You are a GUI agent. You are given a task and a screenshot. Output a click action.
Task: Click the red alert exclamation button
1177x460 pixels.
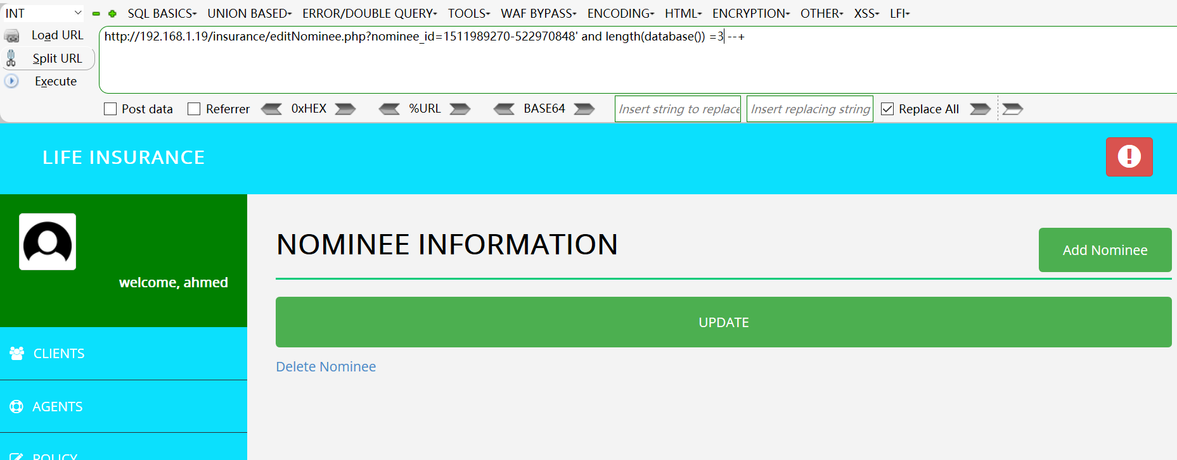coord(1129,157)
